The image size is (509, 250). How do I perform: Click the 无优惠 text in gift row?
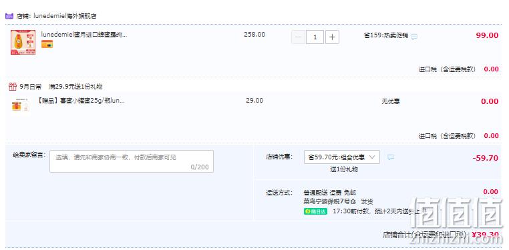[x=391, y=102]
